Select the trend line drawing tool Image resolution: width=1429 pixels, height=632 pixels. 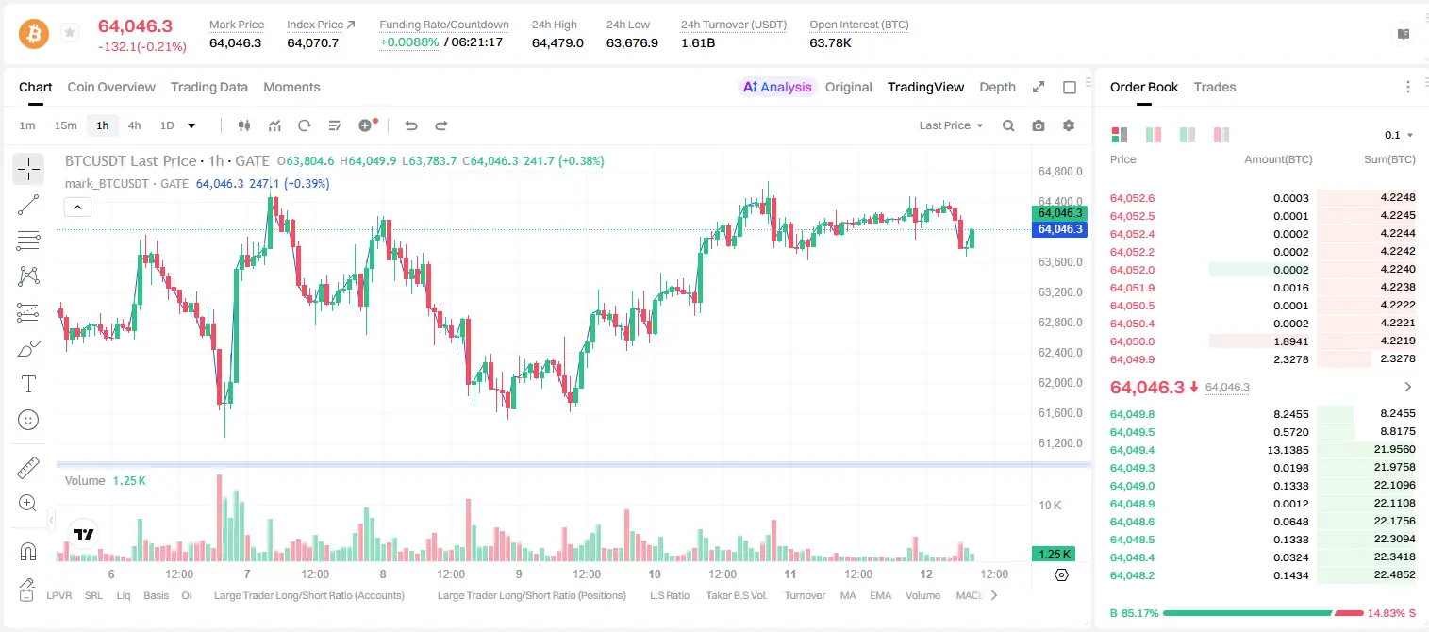click(28, 205)
